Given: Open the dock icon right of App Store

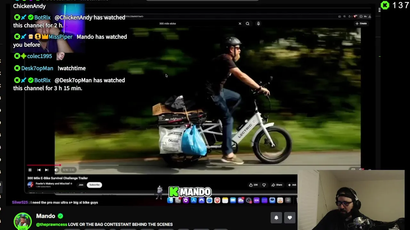Looking at the screenshot, I should pos(201,200).
